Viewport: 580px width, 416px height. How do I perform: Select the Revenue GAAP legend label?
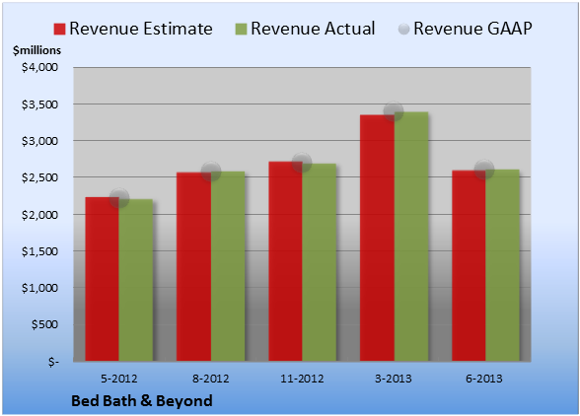point(472,29)
